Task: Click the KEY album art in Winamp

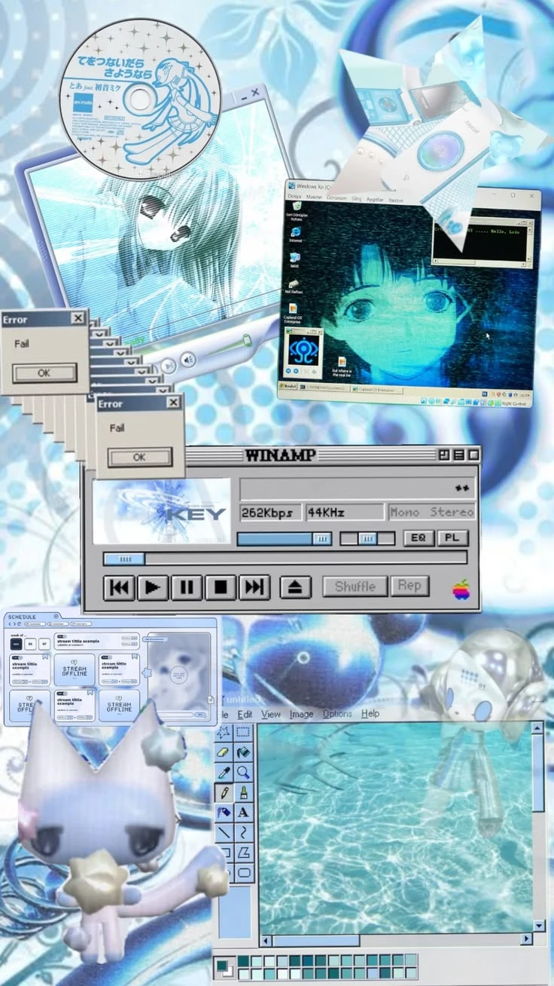Action: click(x=162, y=510)
